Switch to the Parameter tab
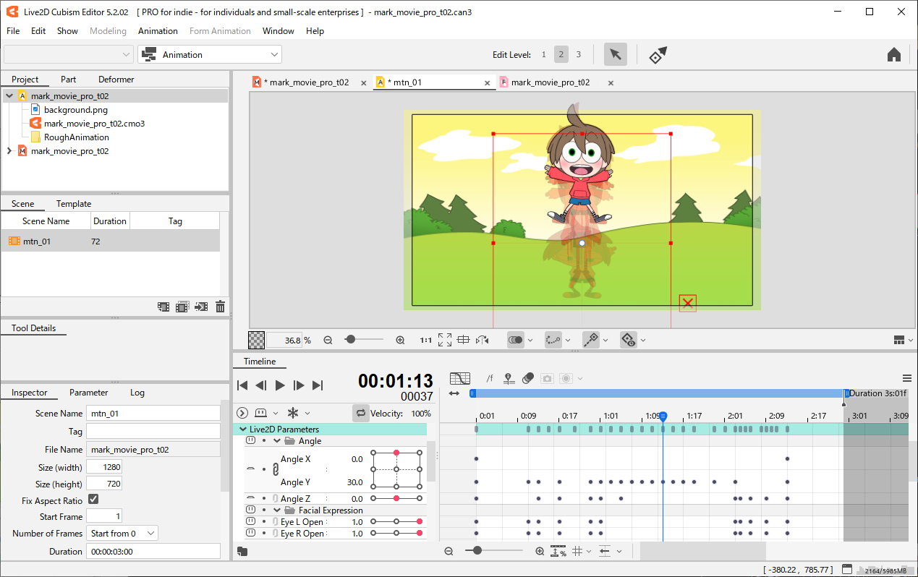 point(88,393)
